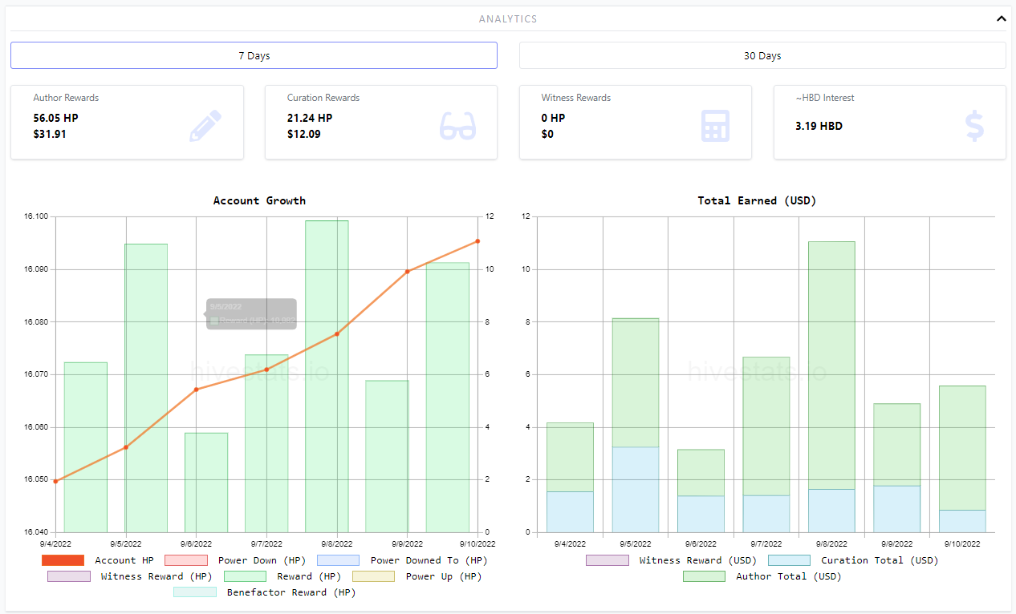Click the glasses icon in Curation Rewards

(458, 127)
